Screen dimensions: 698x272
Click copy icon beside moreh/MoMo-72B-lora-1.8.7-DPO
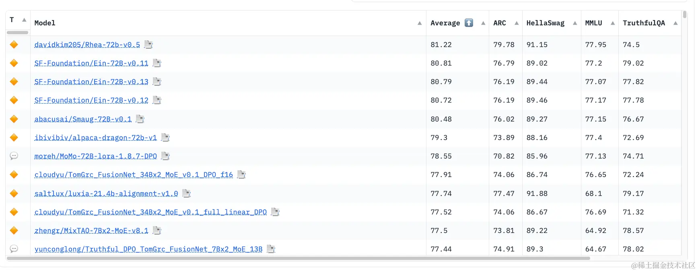tap(165, 156)
